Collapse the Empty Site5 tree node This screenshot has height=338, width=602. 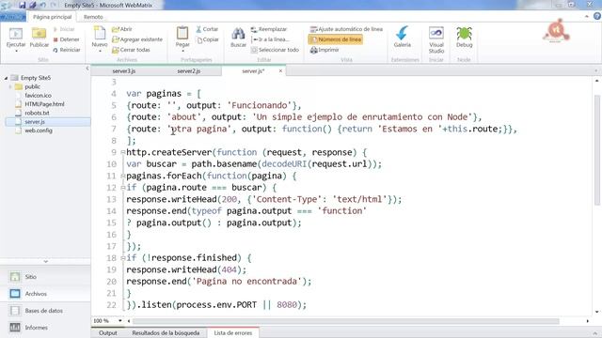click(x=6, y=78)
